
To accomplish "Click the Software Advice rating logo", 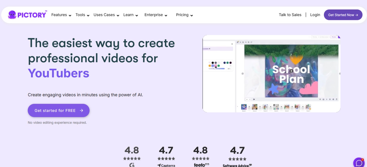I will pos(237,165).
